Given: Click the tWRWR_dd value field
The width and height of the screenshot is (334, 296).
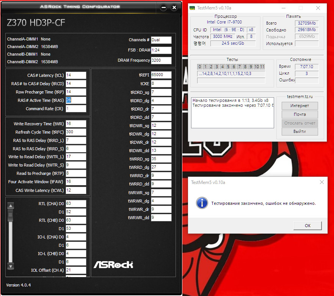Looking at the screenshot, I should pos(161,218).
